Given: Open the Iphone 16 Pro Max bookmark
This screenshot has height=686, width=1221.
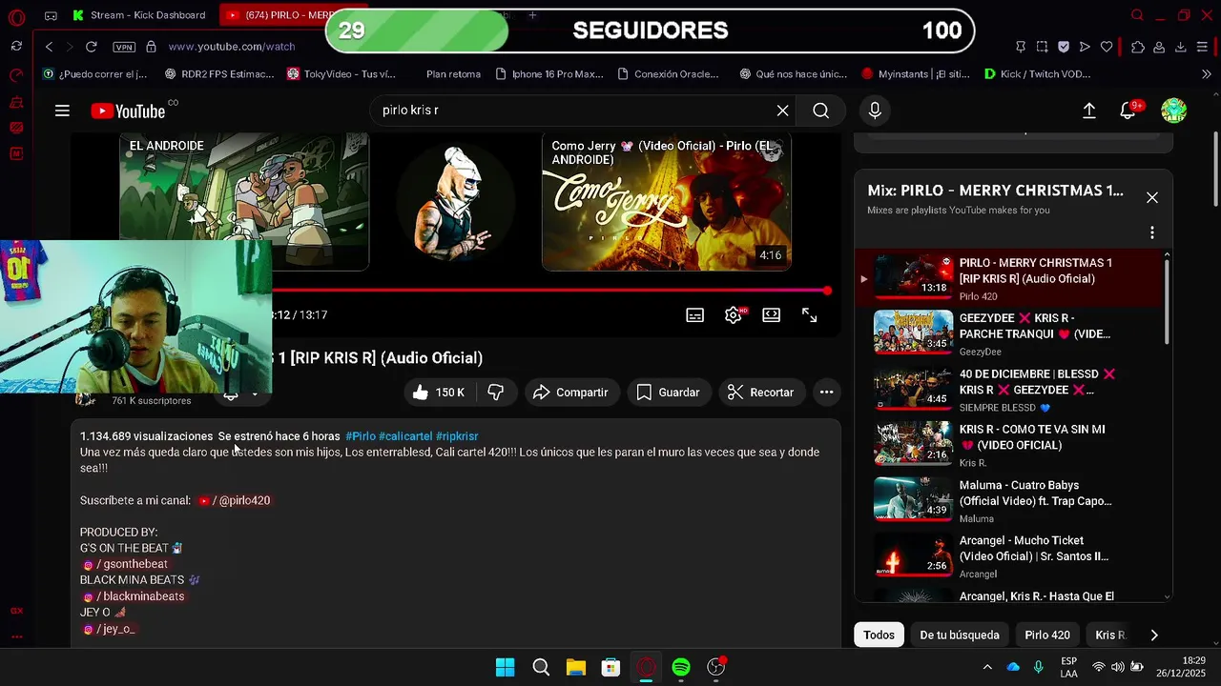Looking at the screenshot, I should (x=548, y=73).
